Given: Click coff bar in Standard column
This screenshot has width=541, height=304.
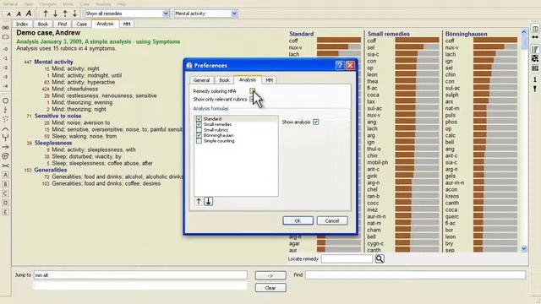Looking at the screenshot, I should pos(339,41).
